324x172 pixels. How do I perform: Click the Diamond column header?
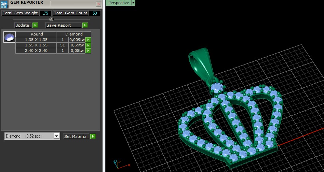[x=74, y=34]
